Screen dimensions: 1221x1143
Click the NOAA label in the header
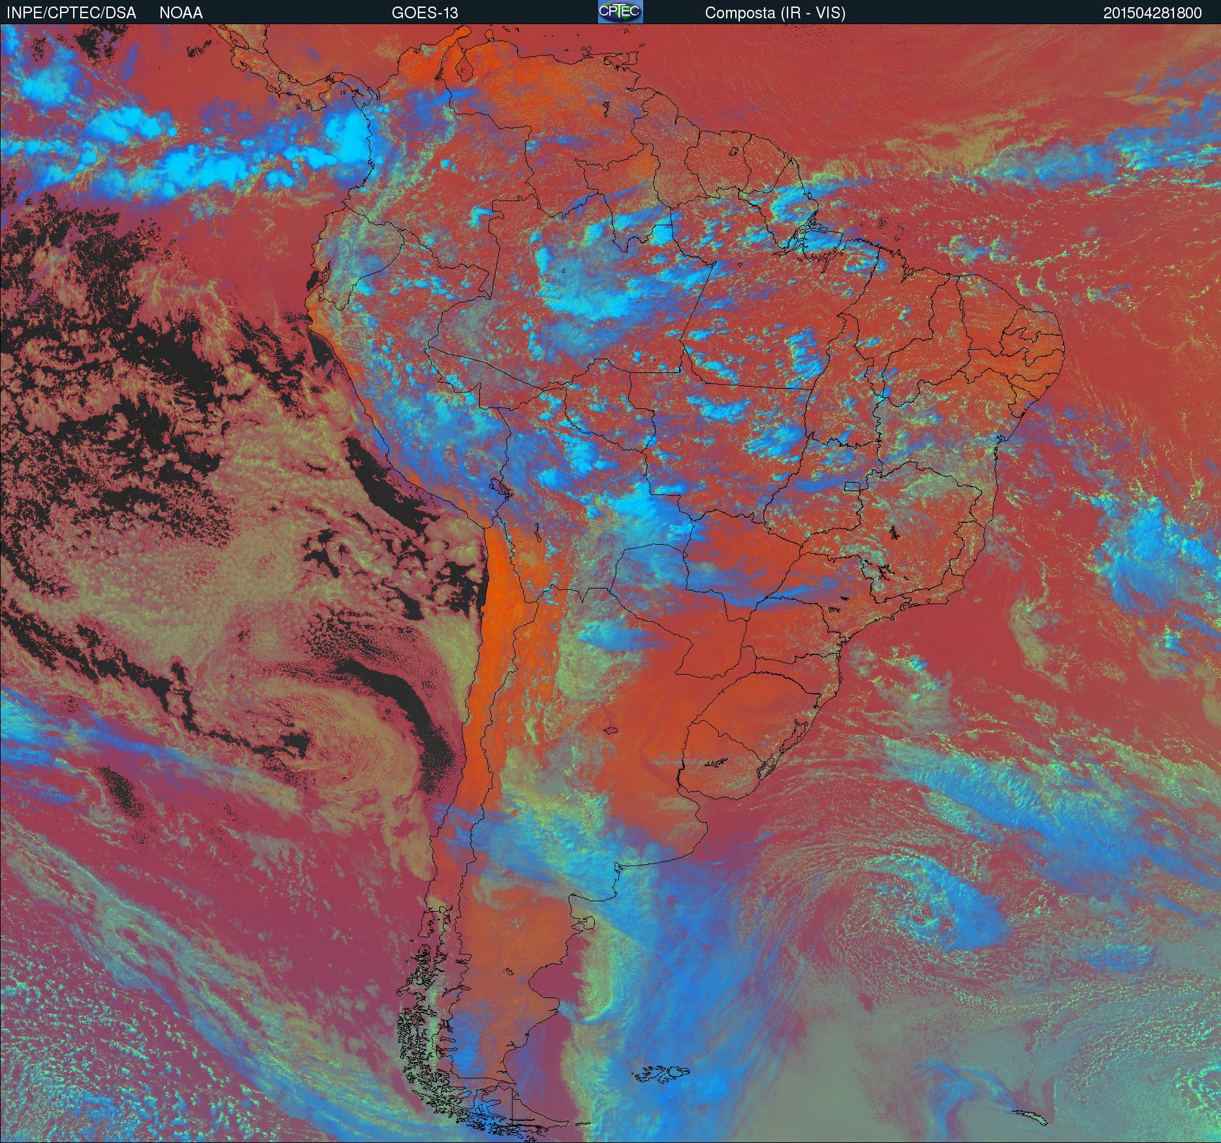(181, 13)
